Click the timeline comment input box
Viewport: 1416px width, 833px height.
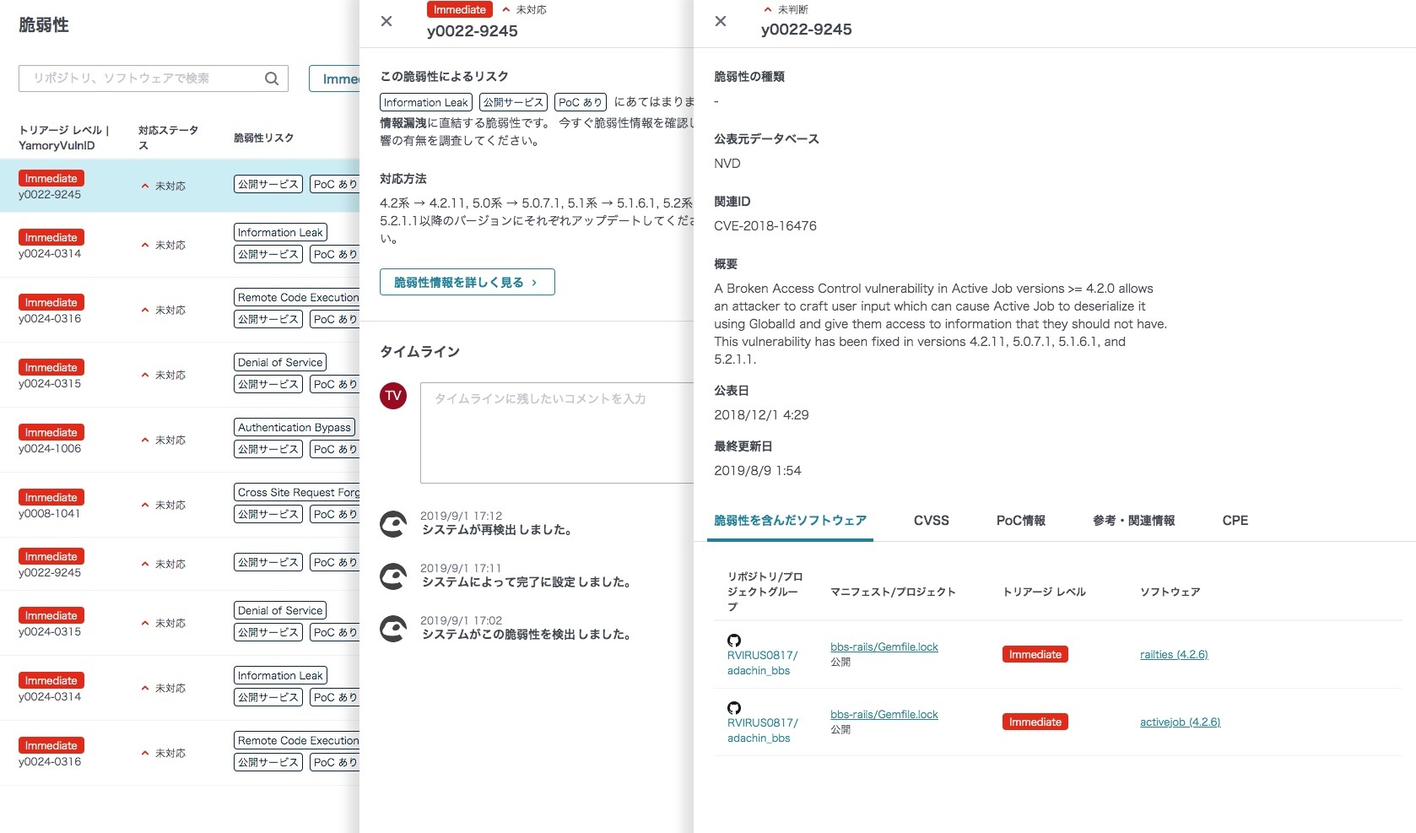(557, 432)
